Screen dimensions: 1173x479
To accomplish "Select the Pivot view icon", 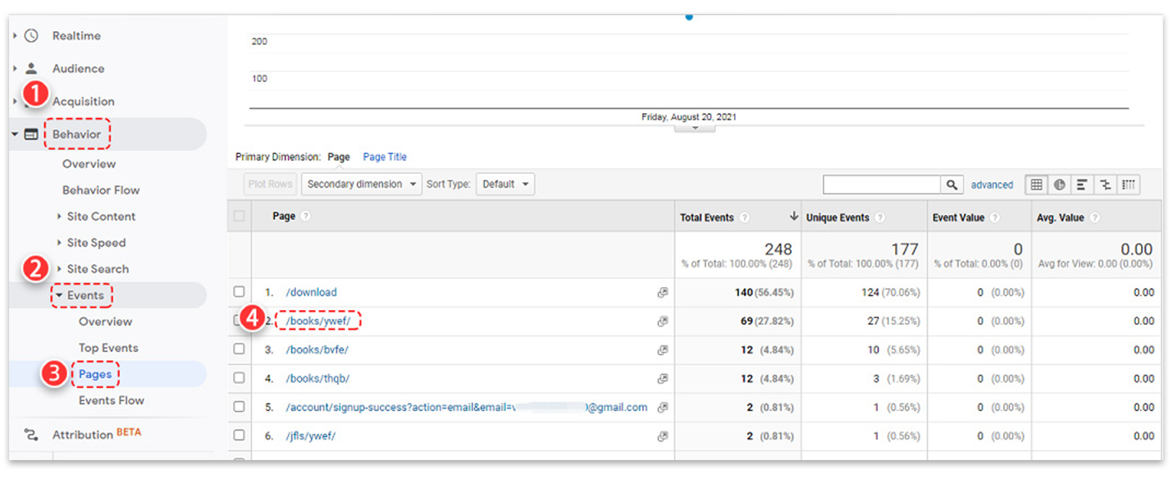I will (1129, 185).
